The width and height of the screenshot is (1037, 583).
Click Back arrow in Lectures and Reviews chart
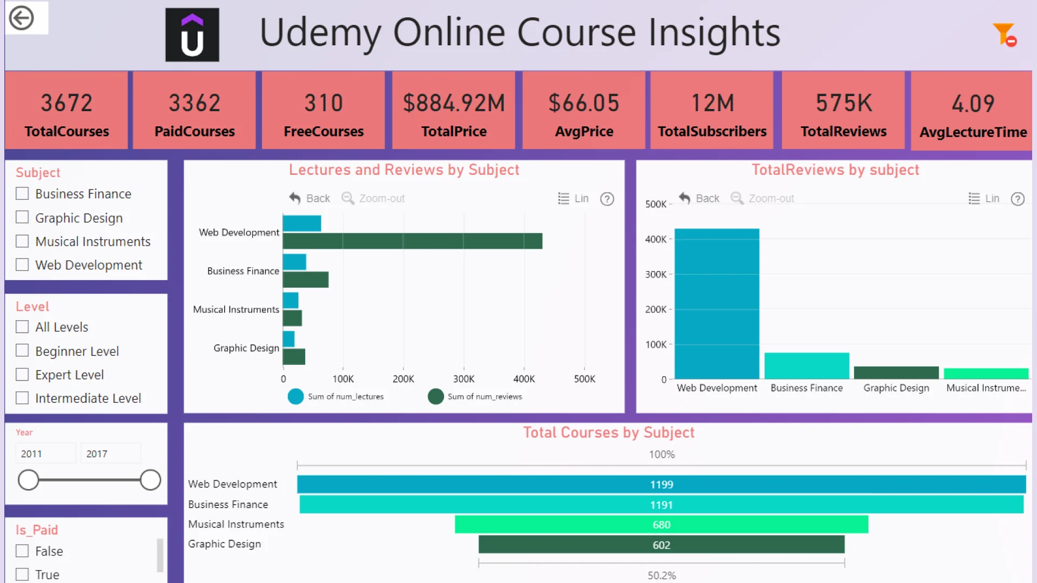tap(295, 198)
